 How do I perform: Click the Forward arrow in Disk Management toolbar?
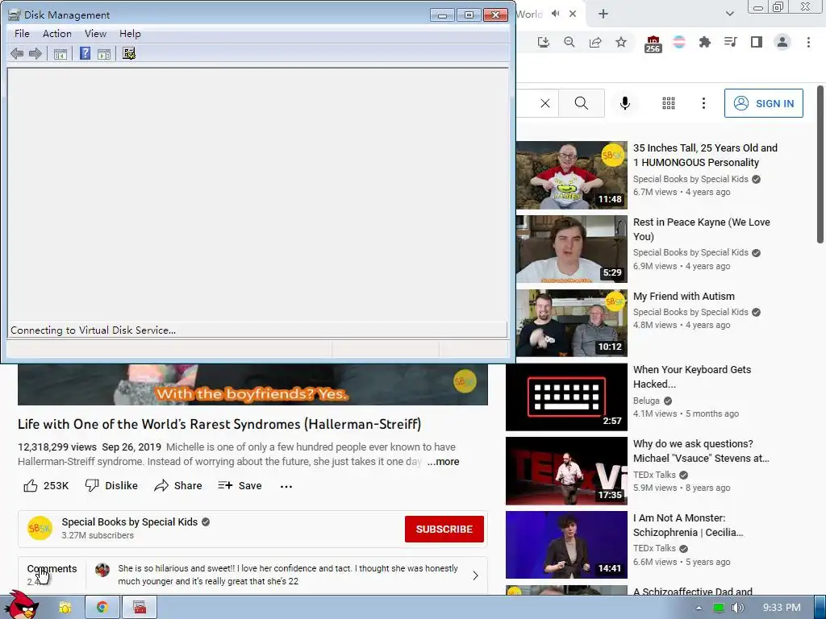point(35,54)
